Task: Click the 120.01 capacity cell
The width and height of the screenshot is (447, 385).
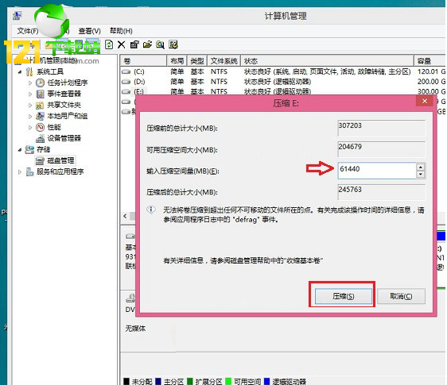Action: [431, 71]
